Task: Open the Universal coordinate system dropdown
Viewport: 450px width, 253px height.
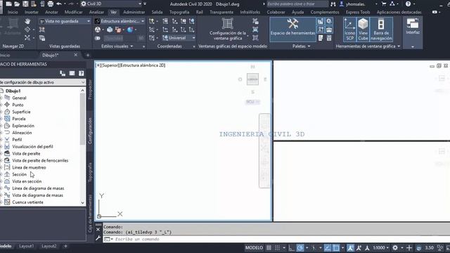Action: [179, 38]
